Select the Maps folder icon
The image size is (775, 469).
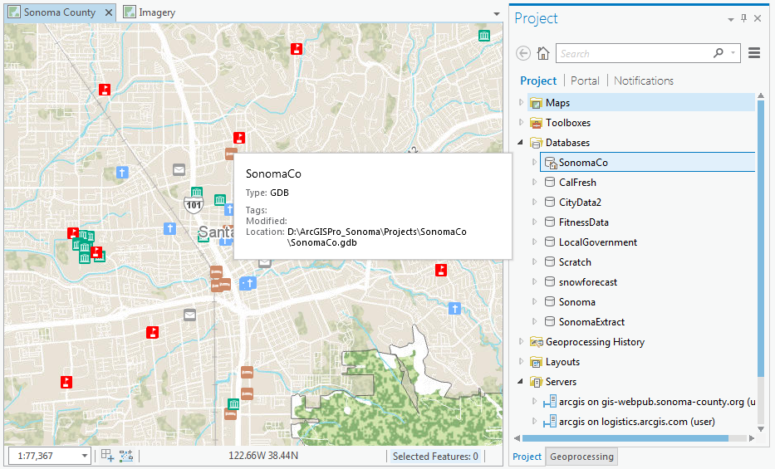[536, 103]
